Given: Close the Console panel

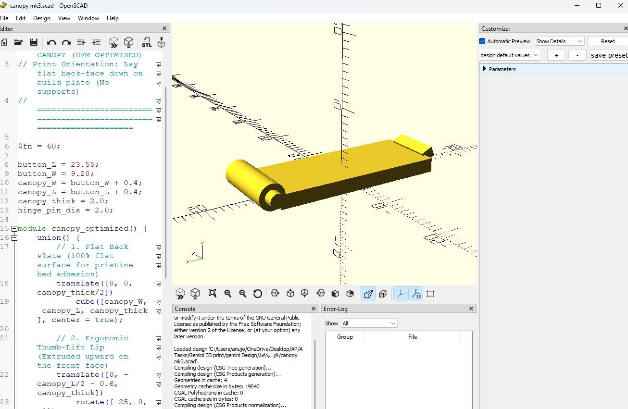Looking at the screenshot, I should coord(314,309).
